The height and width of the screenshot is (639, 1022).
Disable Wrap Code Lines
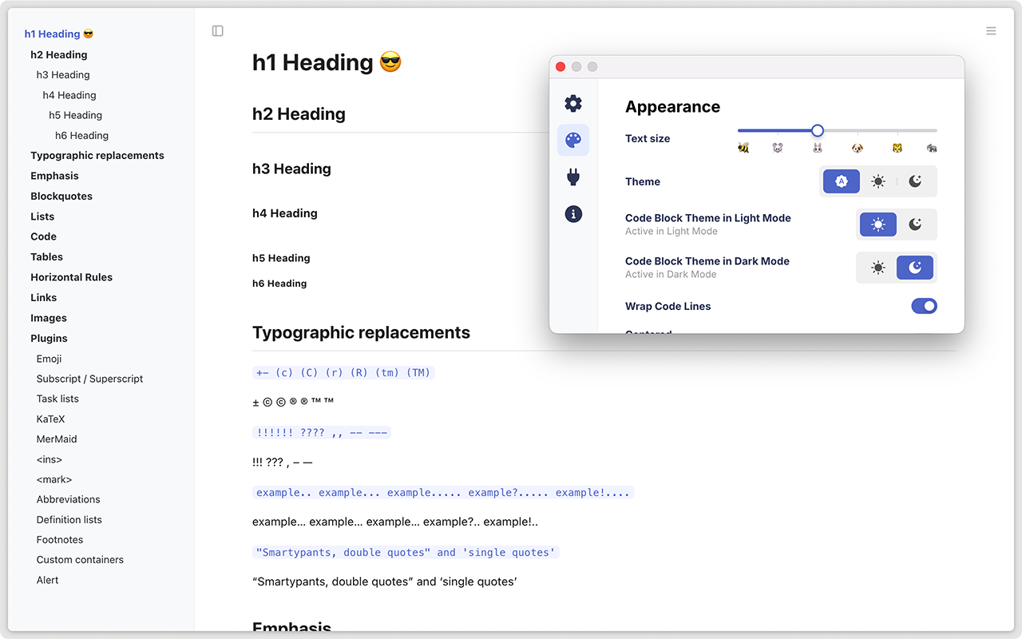pos(924,306)
